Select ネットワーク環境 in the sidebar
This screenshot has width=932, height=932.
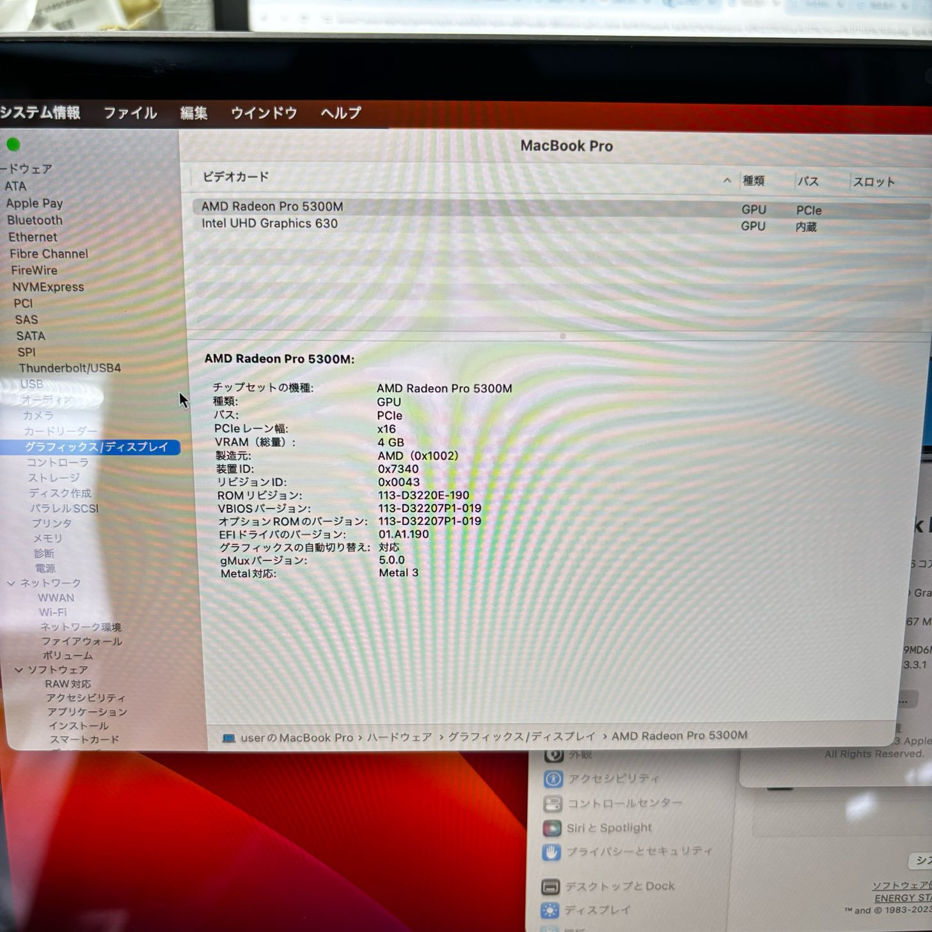tap(81, 627)
